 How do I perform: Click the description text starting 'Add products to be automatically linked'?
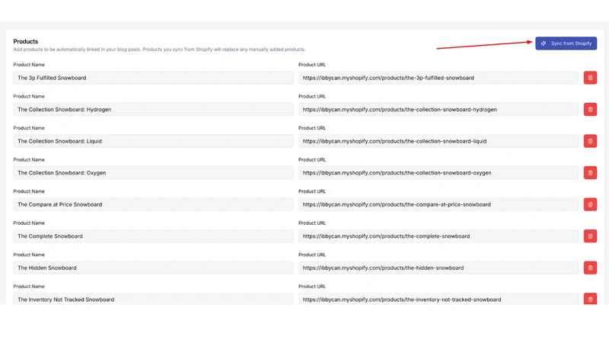pyautogui.click(x=159, y=50)
